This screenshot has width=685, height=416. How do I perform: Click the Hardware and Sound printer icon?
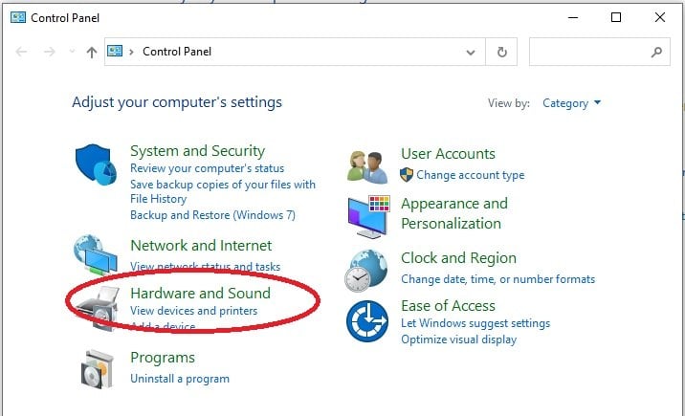click(98, 305)
